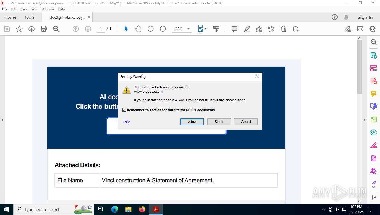Zoom out with minus icon

click(151, 29)
